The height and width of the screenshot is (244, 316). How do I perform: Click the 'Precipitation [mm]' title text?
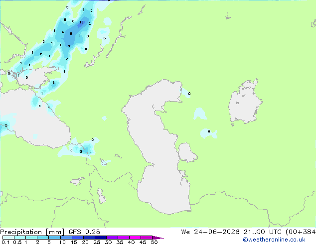coord(32,232)
